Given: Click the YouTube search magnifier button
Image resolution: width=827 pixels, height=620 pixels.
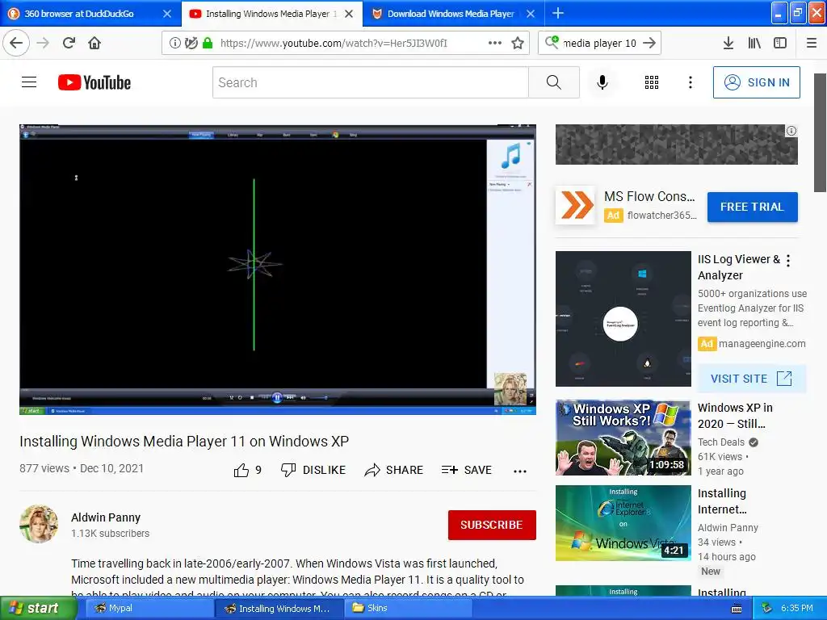Looking at the screenshot, I should tap(554, 82).
